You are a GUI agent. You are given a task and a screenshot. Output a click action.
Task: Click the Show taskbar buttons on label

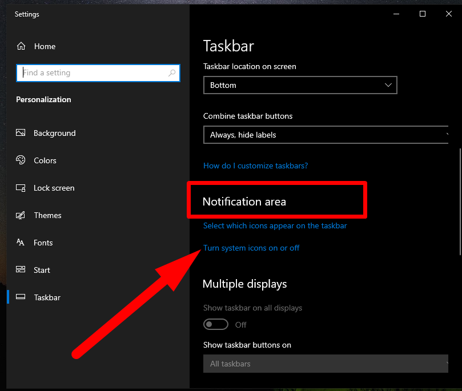coord(247,345)
